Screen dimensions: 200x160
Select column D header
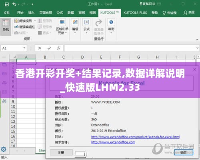tap(82, 57)
